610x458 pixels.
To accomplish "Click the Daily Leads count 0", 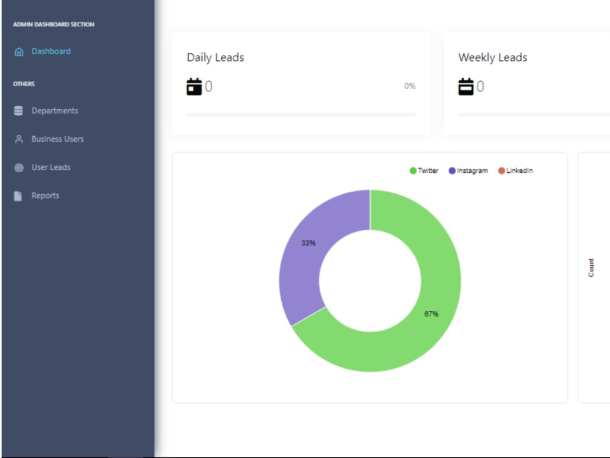I will click(x=209, y=87).
